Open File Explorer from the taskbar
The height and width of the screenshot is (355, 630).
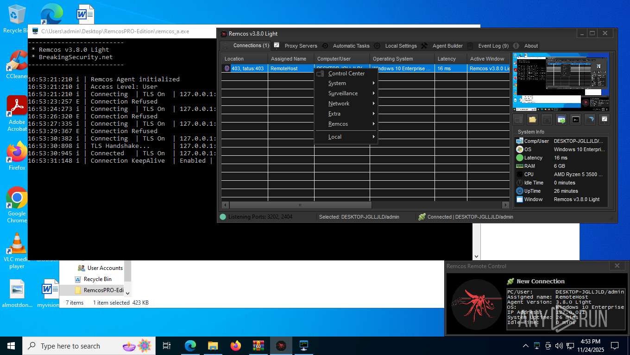(213, 346)
